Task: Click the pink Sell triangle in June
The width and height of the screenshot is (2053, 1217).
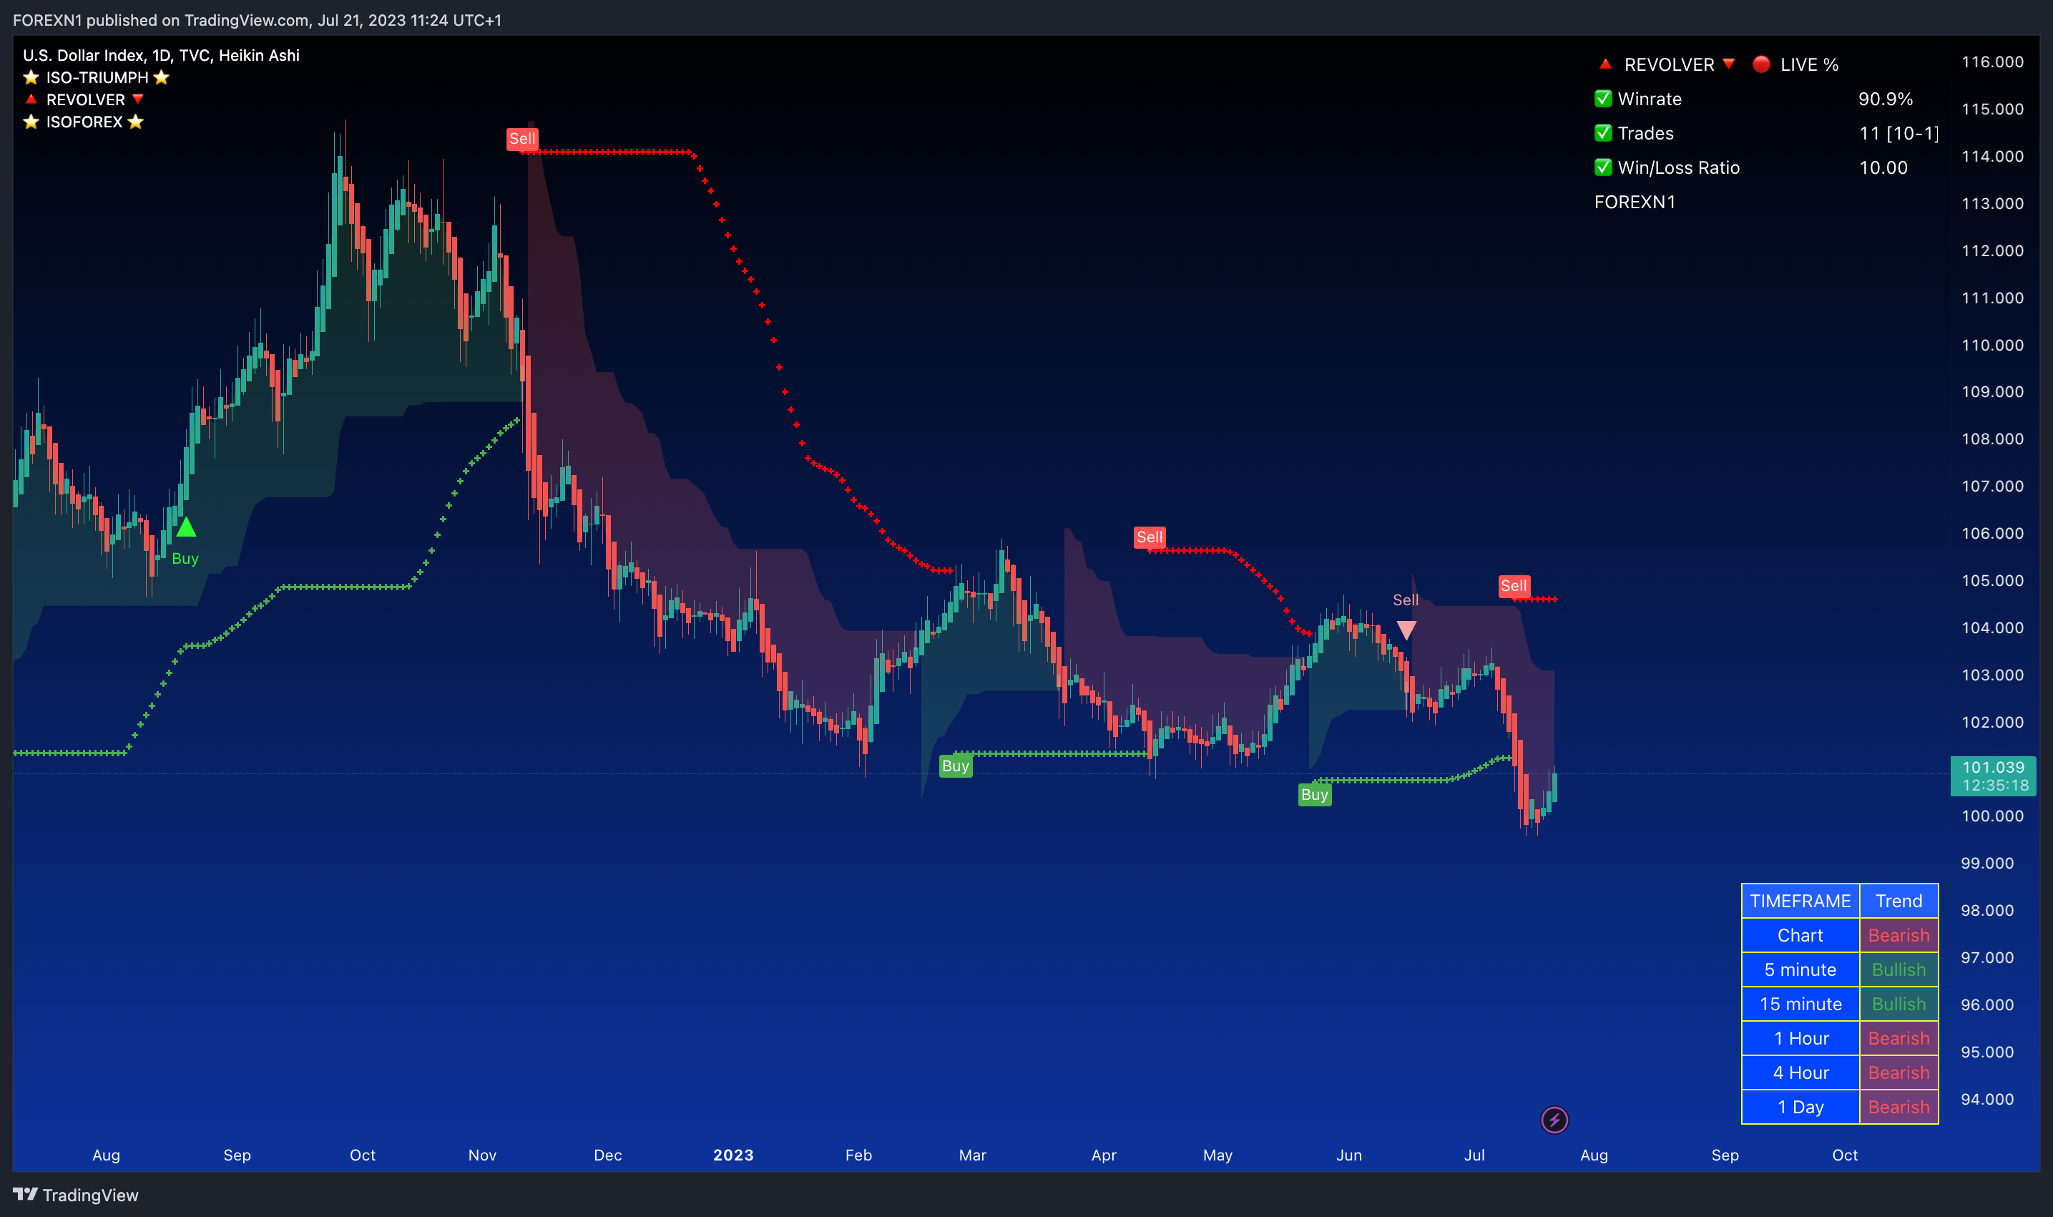Action: click(x=1406, y=630)
